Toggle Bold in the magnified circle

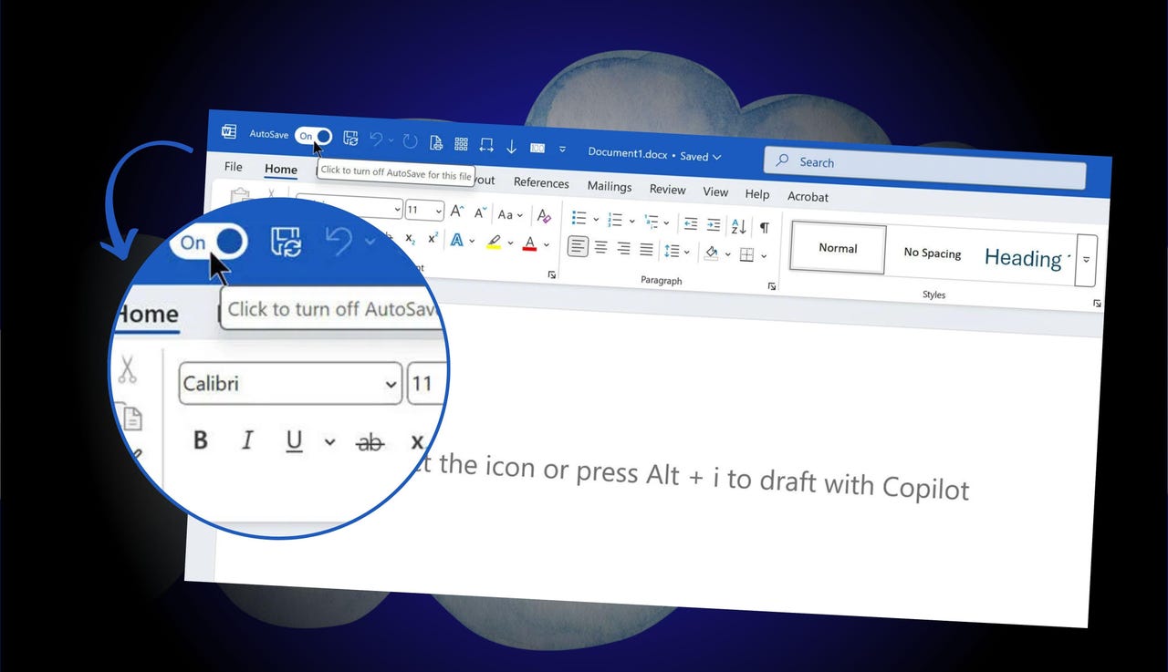[x=201, y=440]
